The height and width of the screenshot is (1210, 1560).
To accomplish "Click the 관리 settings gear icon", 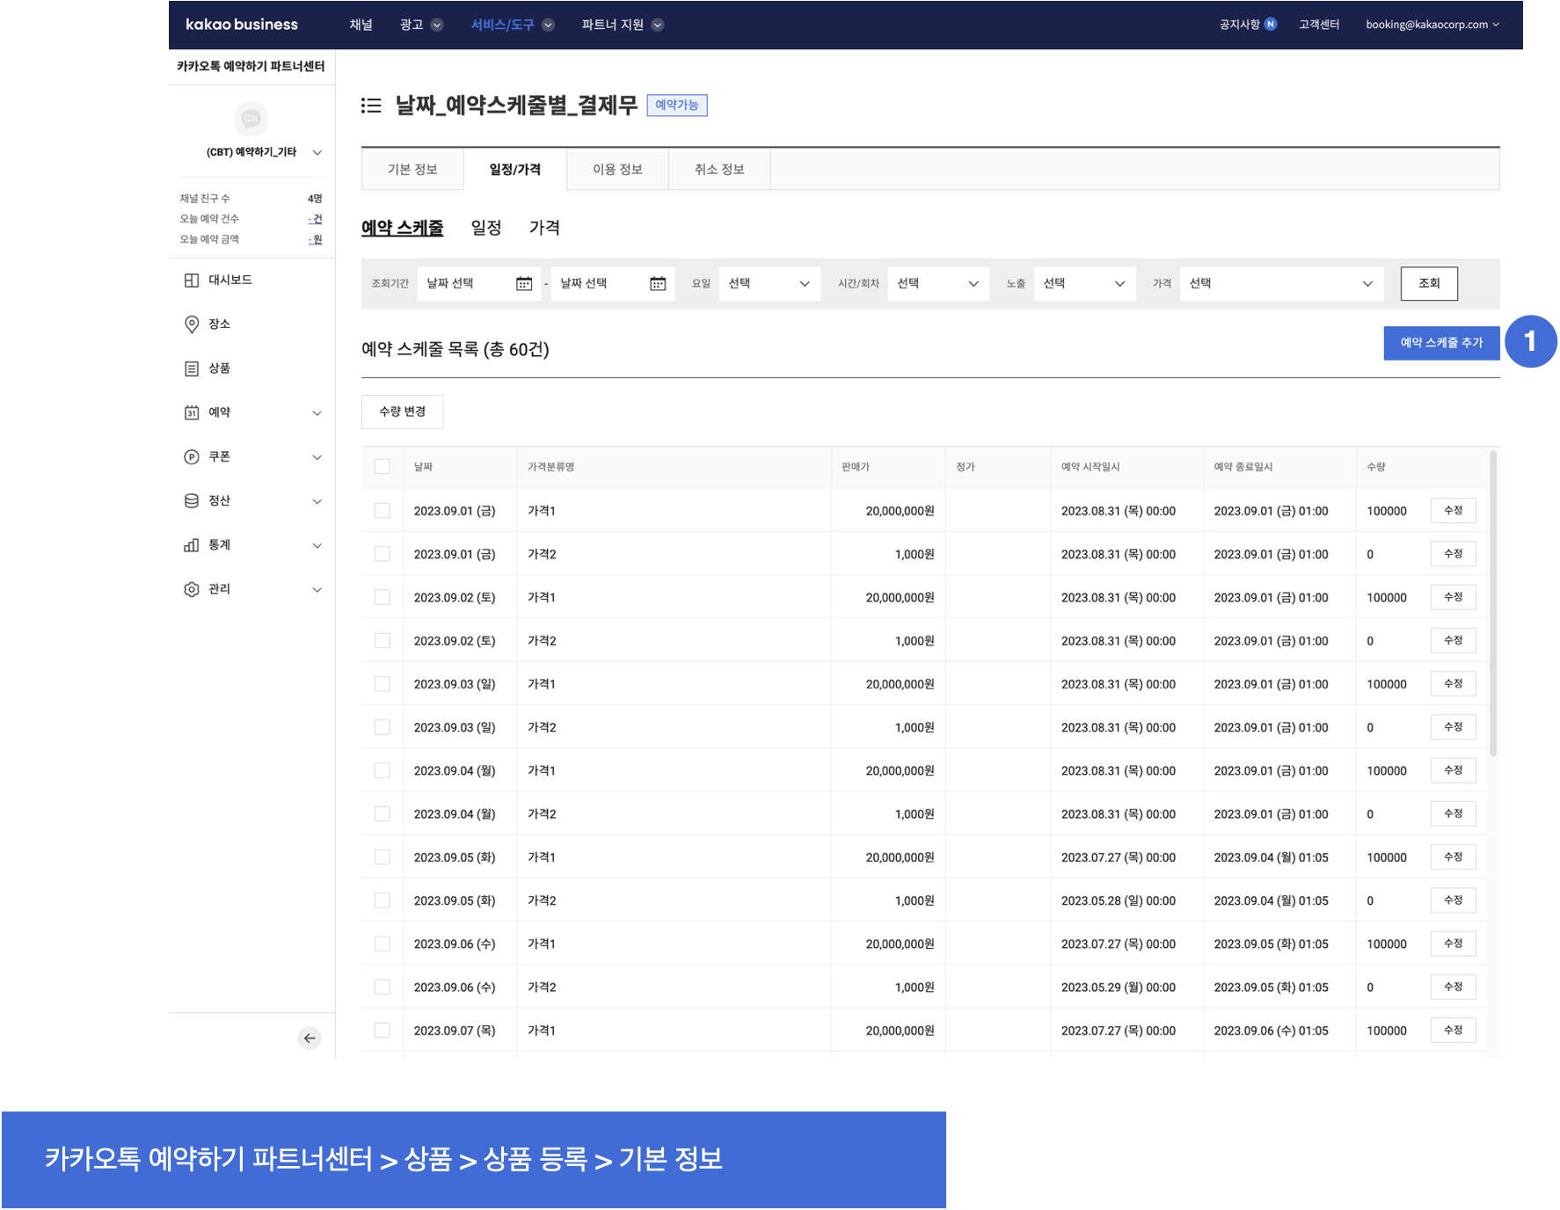I will point(192,589).
